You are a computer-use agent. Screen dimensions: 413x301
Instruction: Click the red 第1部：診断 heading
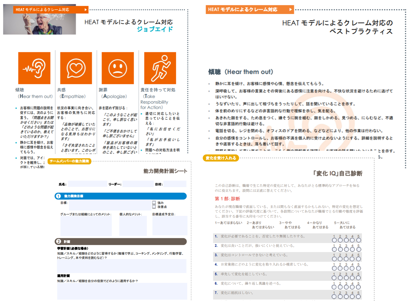(x=227, y=199)
